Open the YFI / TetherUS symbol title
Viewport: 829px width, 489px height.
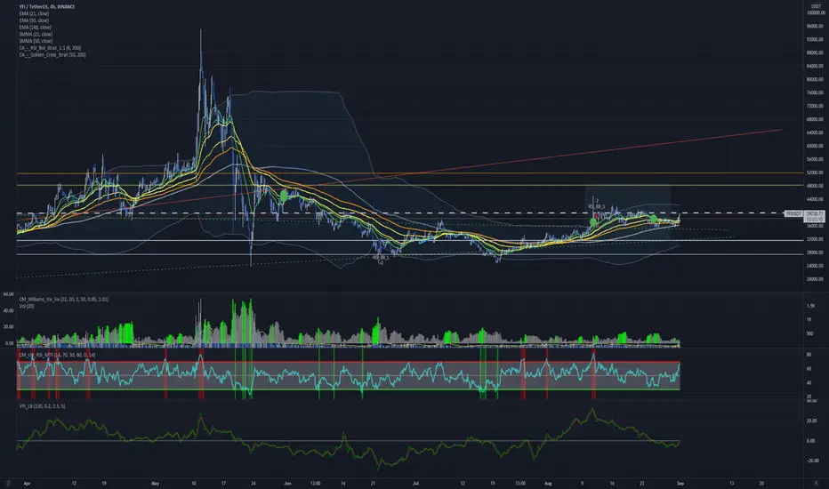point(47,6)
